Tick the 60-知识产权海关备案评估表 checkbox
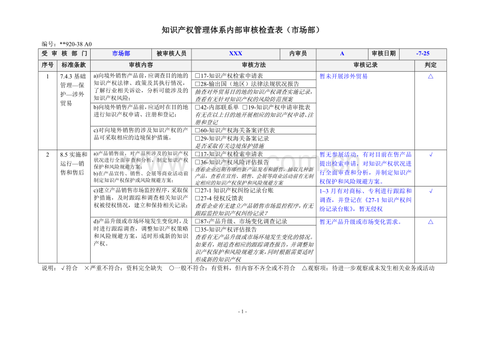 point(197,130)
